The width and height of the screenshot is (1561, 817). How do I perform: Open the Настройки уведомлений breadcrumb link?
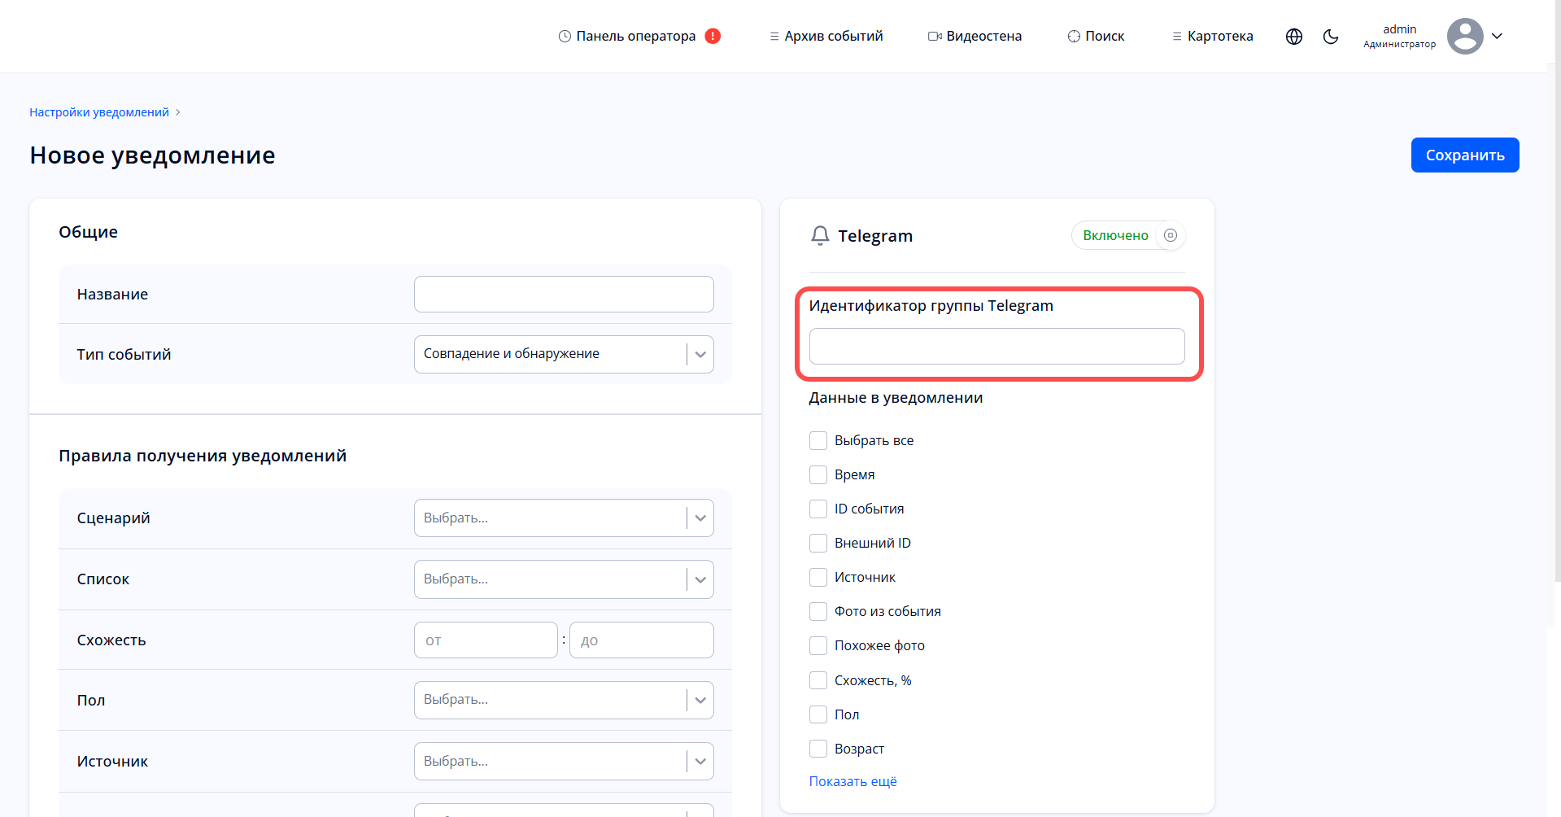[x=98, y=111]
